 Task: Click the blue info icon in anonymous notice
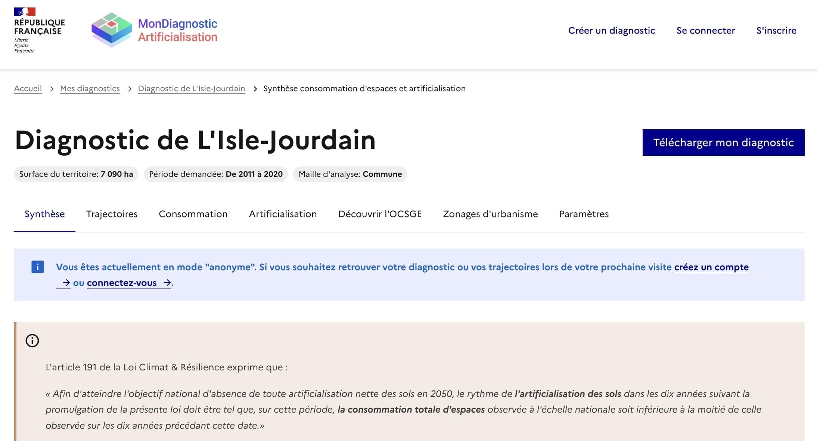tap(38, 267)
